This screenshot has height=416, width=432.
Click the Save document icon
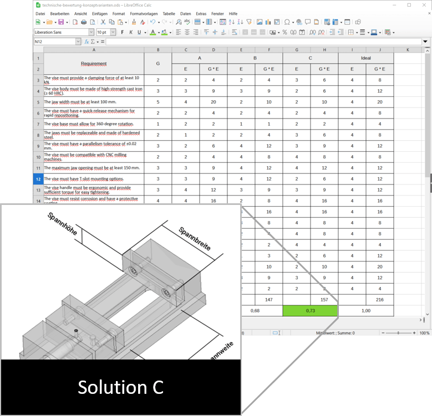coord(60,22)
